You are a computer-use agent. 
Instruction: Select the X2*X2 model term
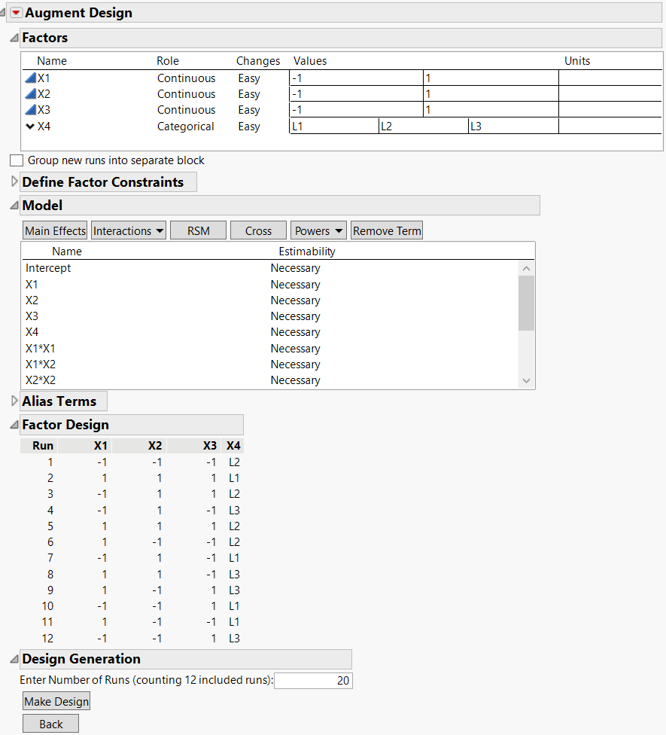(x=41, y=380)
